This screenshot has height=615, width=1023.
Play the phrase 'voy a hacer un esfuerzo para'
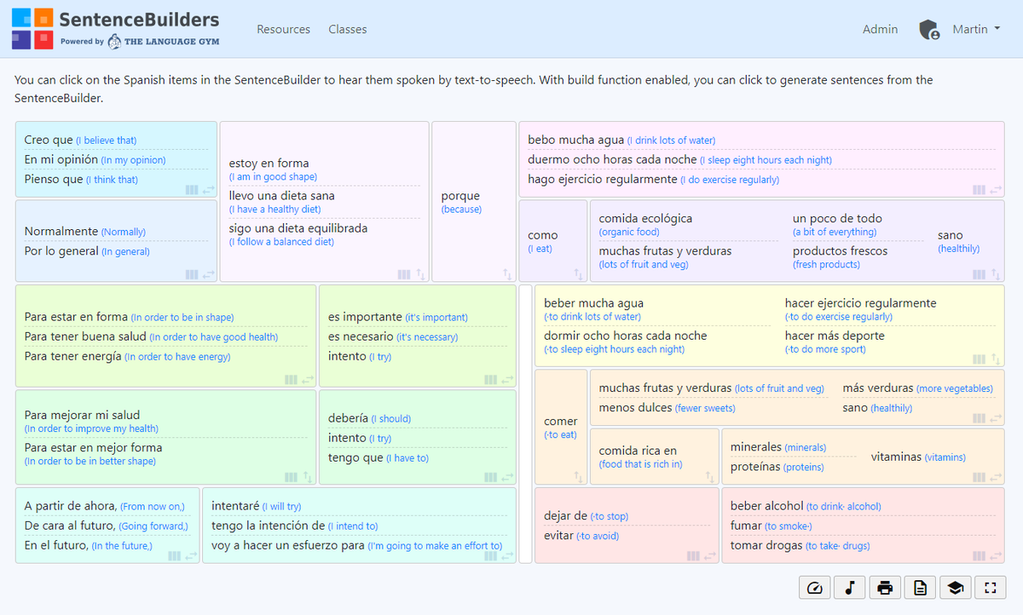pos(288,545)
